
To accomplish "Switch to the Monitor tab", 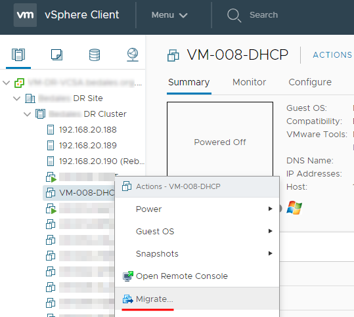I will [x=250, y=82].
